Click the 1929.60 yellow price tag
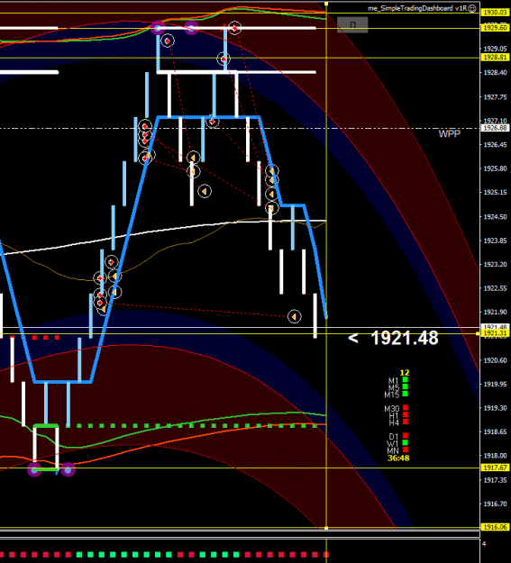 tap(495, 28)
